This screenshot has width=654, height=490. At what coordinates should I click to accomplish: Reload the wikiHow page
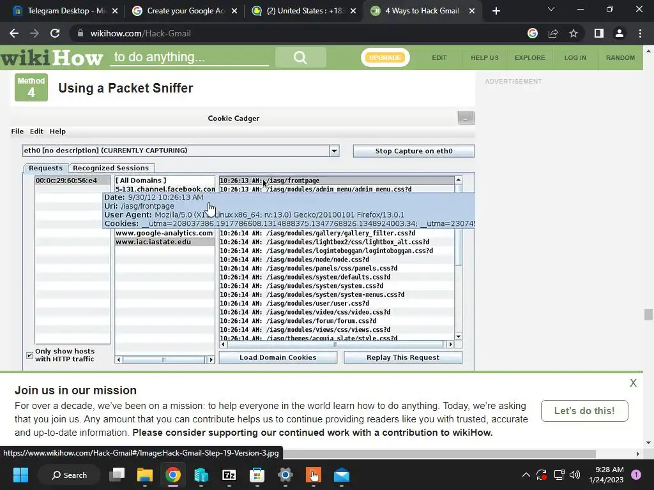tap(55, 33)
